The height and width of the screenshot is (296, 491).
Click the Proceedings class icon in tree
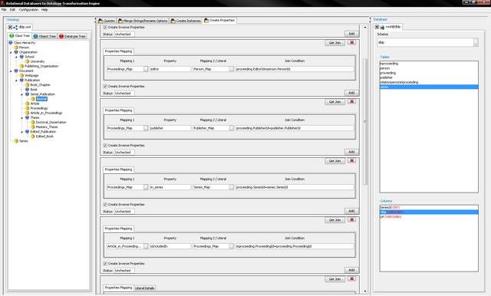28,108
